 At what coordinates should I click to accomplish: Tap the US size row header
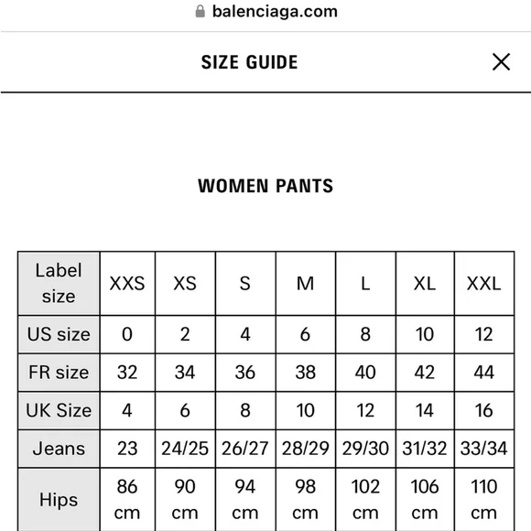(x=59, y=334)
